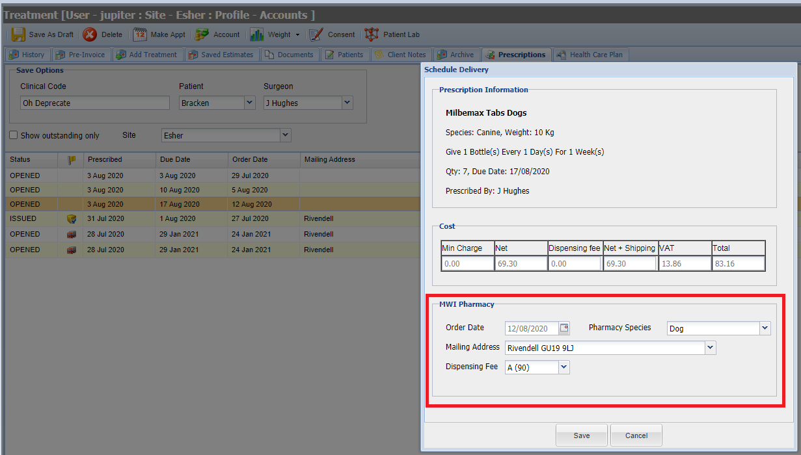Viewport: 801px width, 455px height.
Task: Click the Consent pencil icon
Action: (x=316, y=35)
